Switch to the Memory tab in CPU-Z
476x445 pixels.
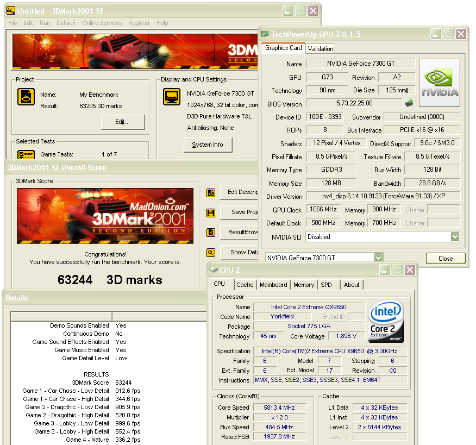click(x=304, y=285)
